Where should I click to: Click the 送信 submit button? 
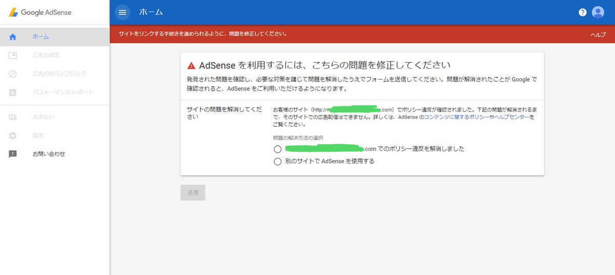click(193, 192)
